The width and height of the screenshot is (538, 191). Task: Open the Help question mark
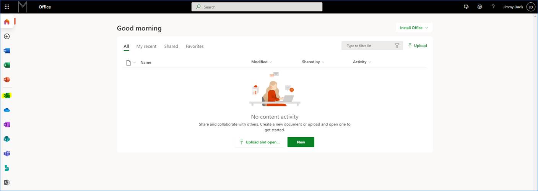pos(493,7)
